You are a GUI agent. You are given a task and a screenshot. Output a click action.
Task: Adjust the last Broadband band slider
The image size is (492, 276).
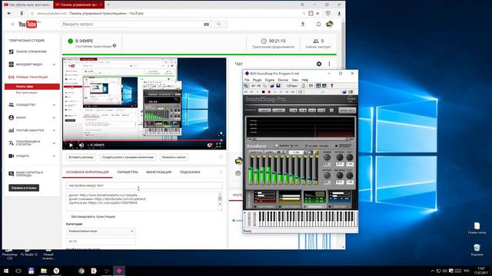coord(316,170)
